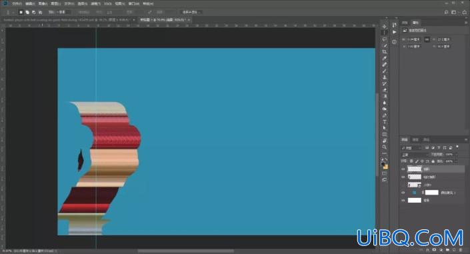The width and height of the screenshot is (470, 254).
Task: Change the screen mode icon
Action: point(385,179)
